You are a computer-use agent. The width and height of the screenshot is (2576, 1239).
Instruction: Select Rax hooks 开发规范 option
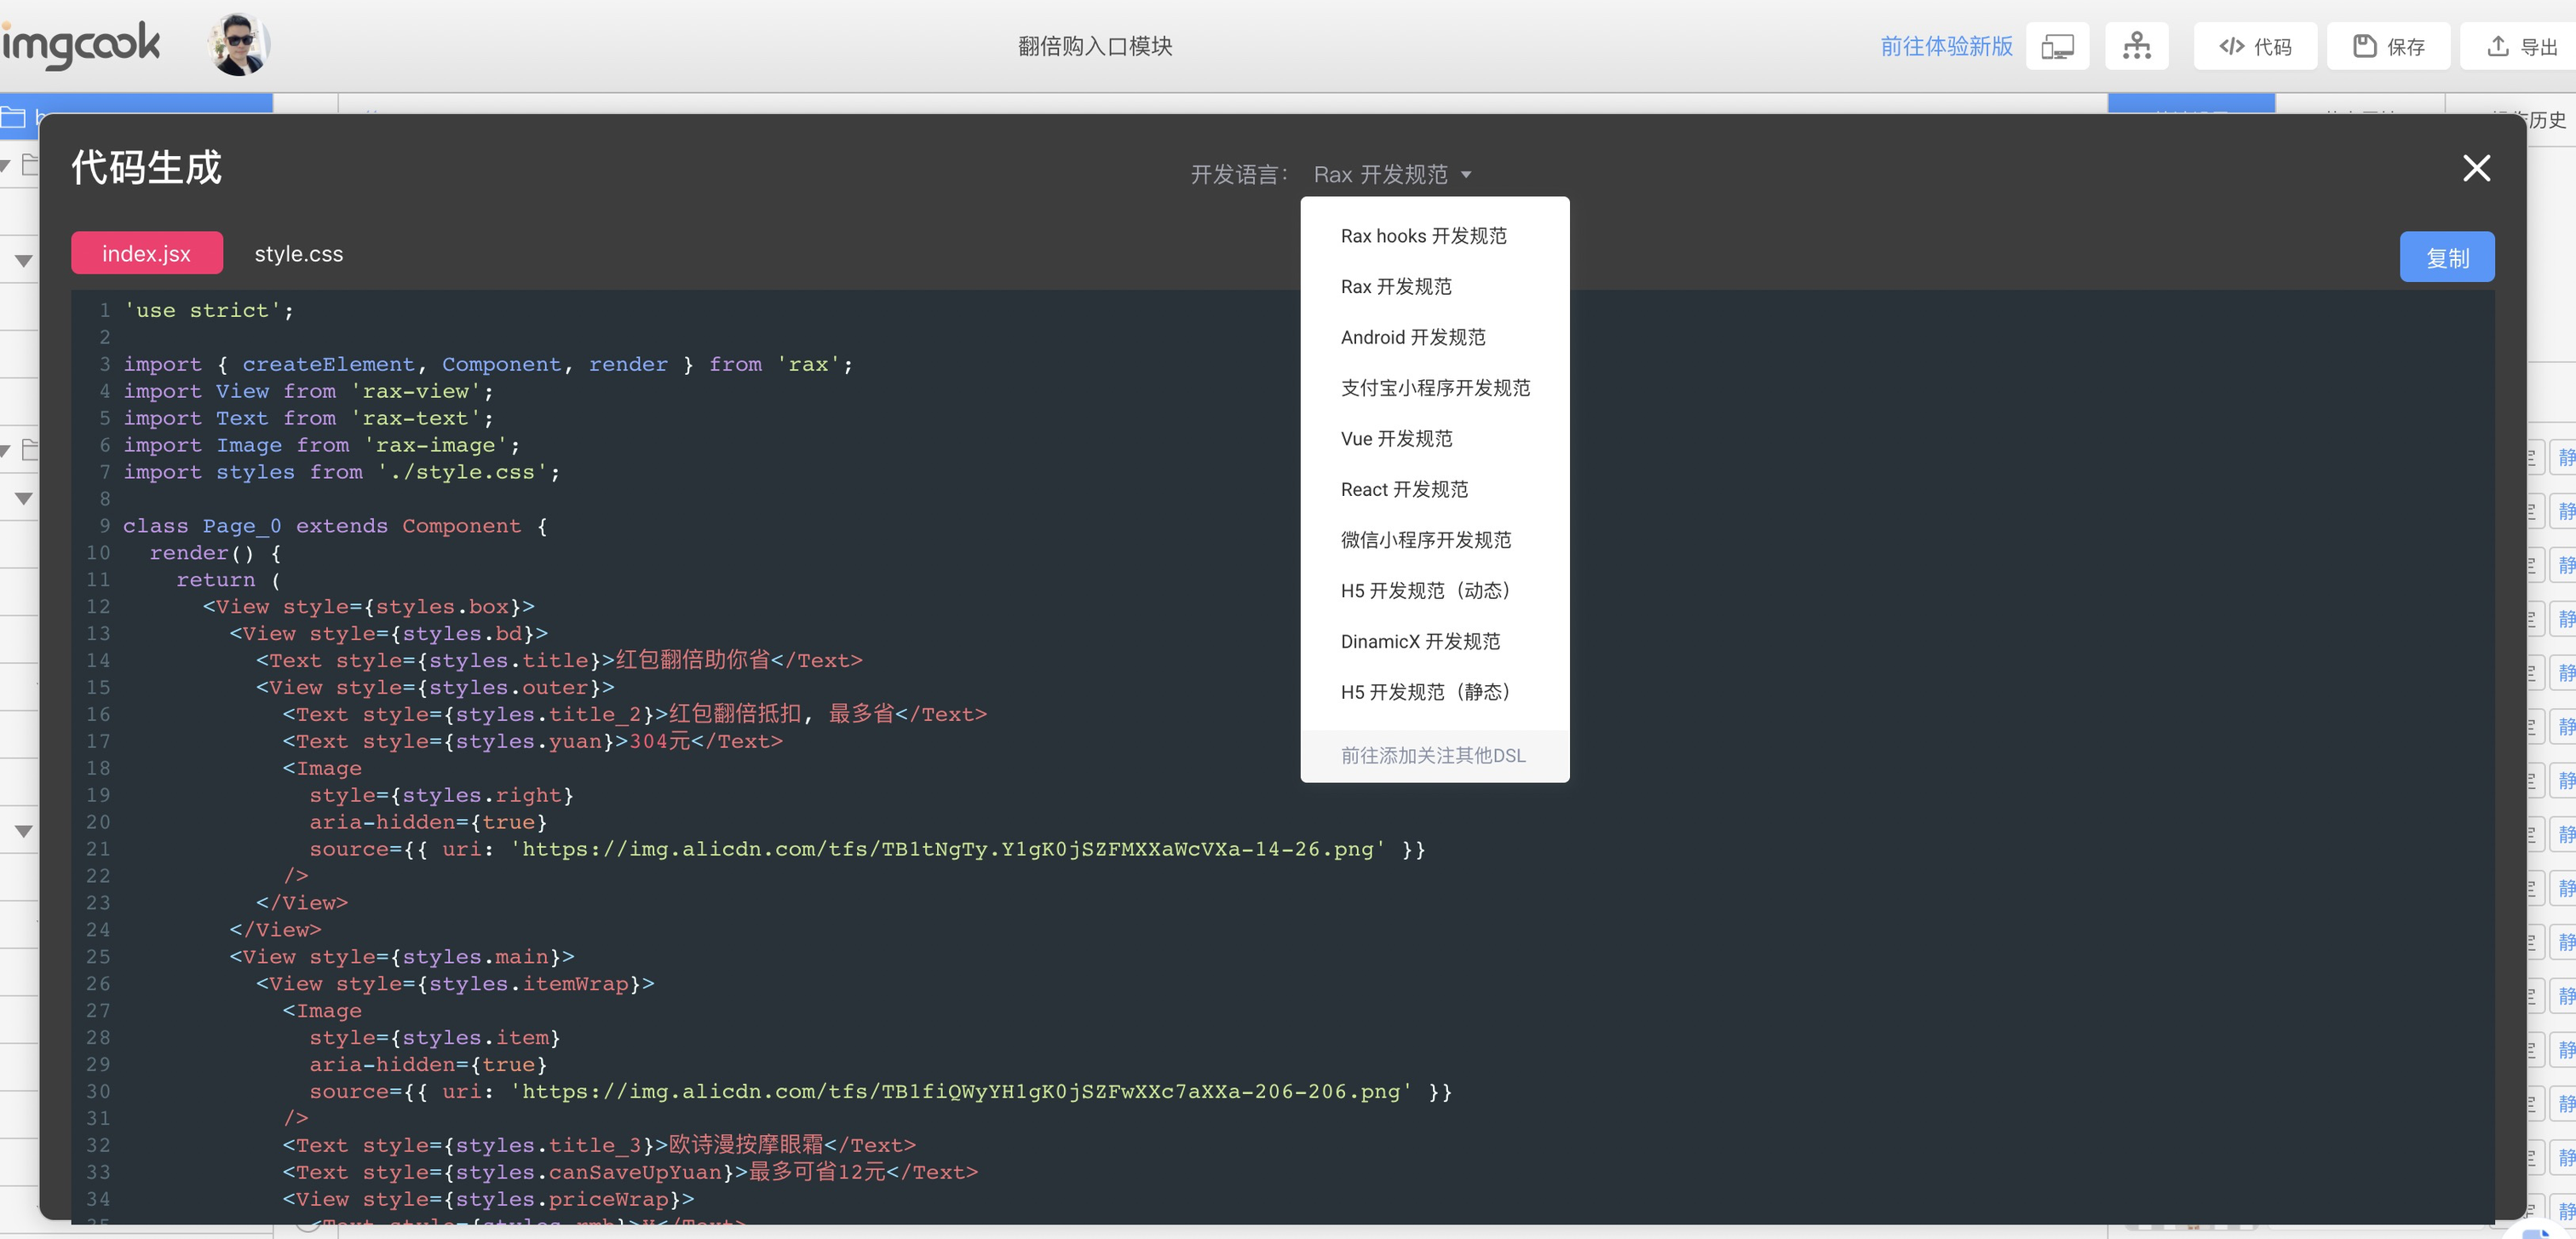[1423, 236]
